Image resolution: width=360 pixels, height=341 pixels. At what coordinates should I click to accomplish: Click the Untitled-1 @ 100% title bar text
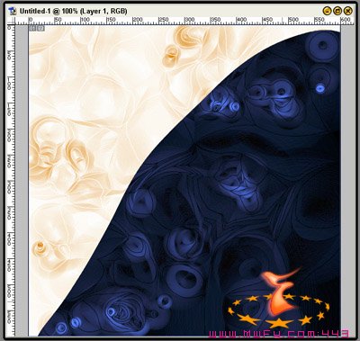pyautogui.click(x=73, y=11)
